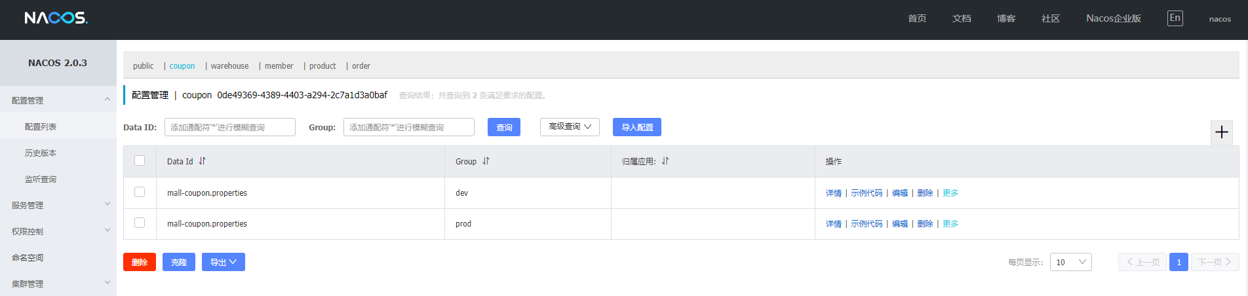Click the red 删除 batch delete button
1248x296 pixels.
(140, 262)
